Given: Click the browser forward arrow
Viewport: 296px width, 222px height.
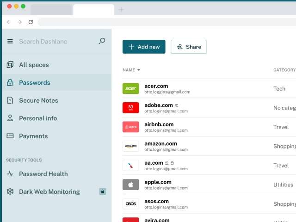Looking at the screenshot, I should [19, 22].
